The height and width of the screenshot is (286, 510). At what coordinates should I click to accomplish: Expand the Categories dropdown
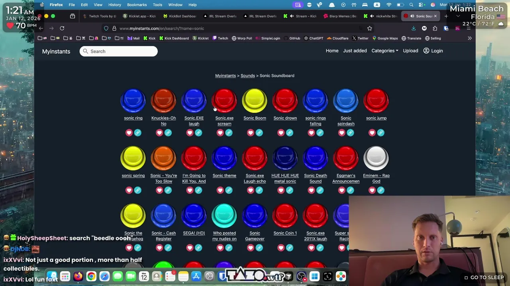click(x=384, y=51)
